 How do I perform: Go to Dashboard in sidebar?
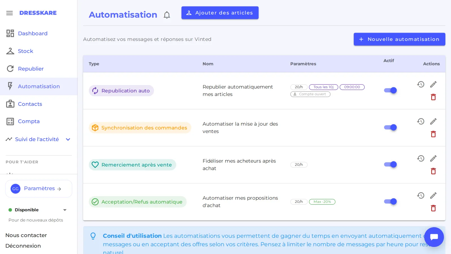pos(39,33)
